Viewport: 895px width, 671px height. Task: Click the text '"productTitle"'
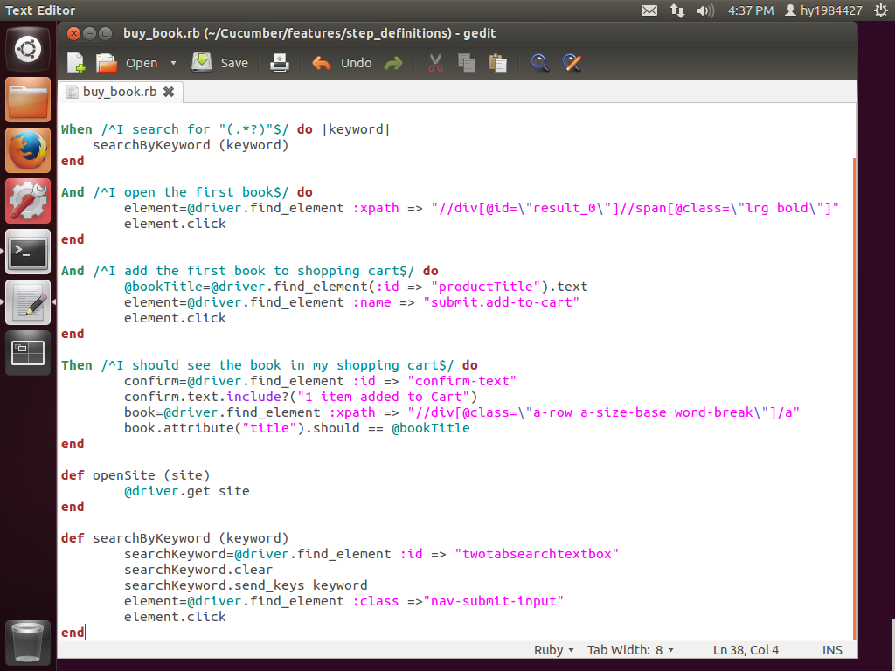pyautogui.click(x=486, y=287)
